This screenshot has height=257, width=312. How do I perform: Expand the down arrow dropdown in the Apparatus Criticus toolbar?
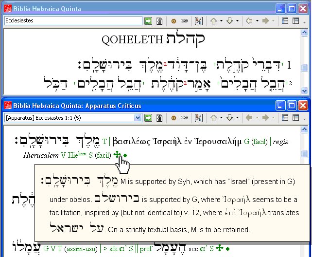(x=237, y=118)
